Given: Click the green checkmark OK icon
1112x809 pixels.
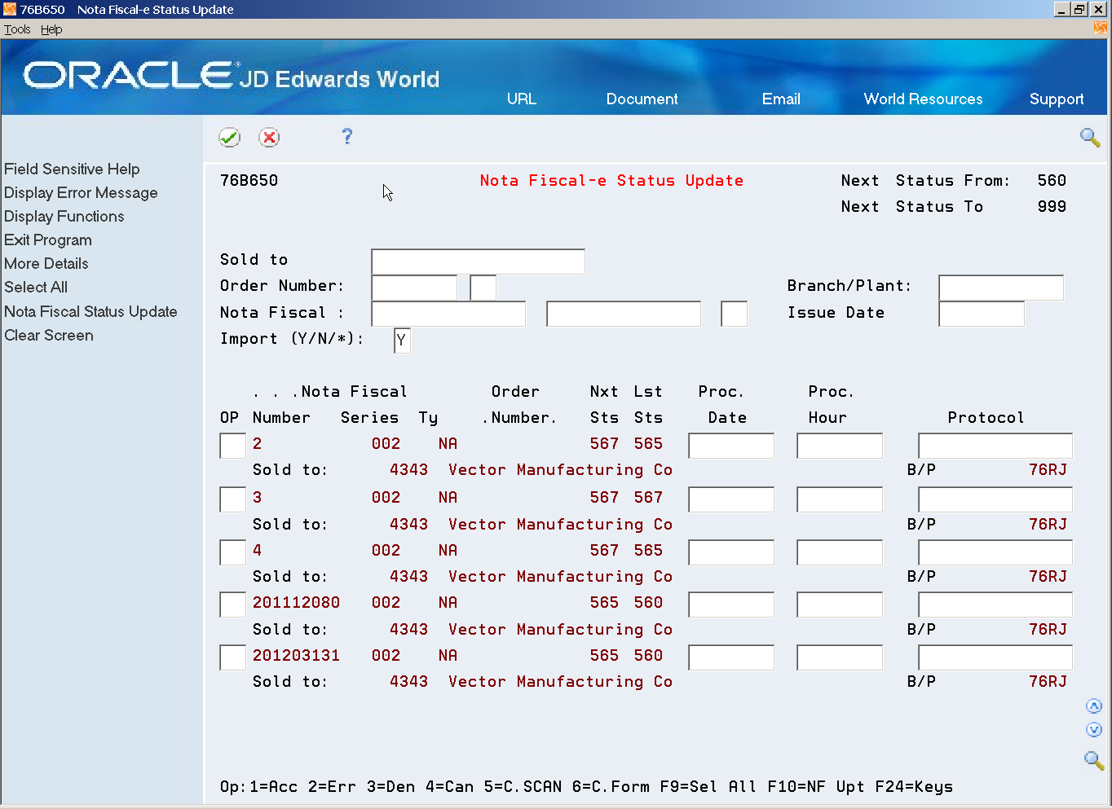Looking at the screenshot, I should pos(230,138).
